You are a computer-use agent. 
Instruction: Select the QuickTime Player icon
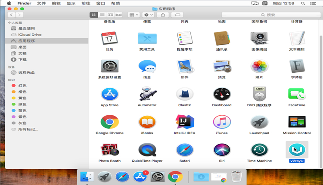(147, 150)
